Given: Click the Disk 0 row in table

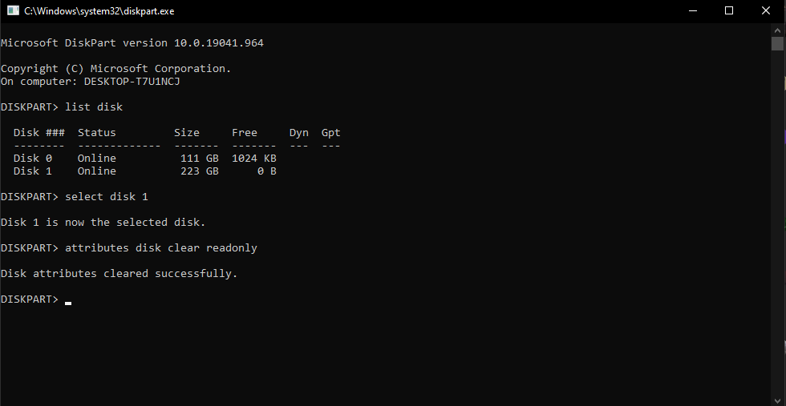Looking at the screenshot, I should (144, 159).
